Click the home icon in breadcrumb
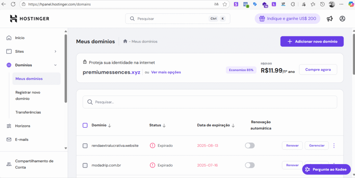Image resolution: width=355 pixels, height=178 pixels. point(125,42)
